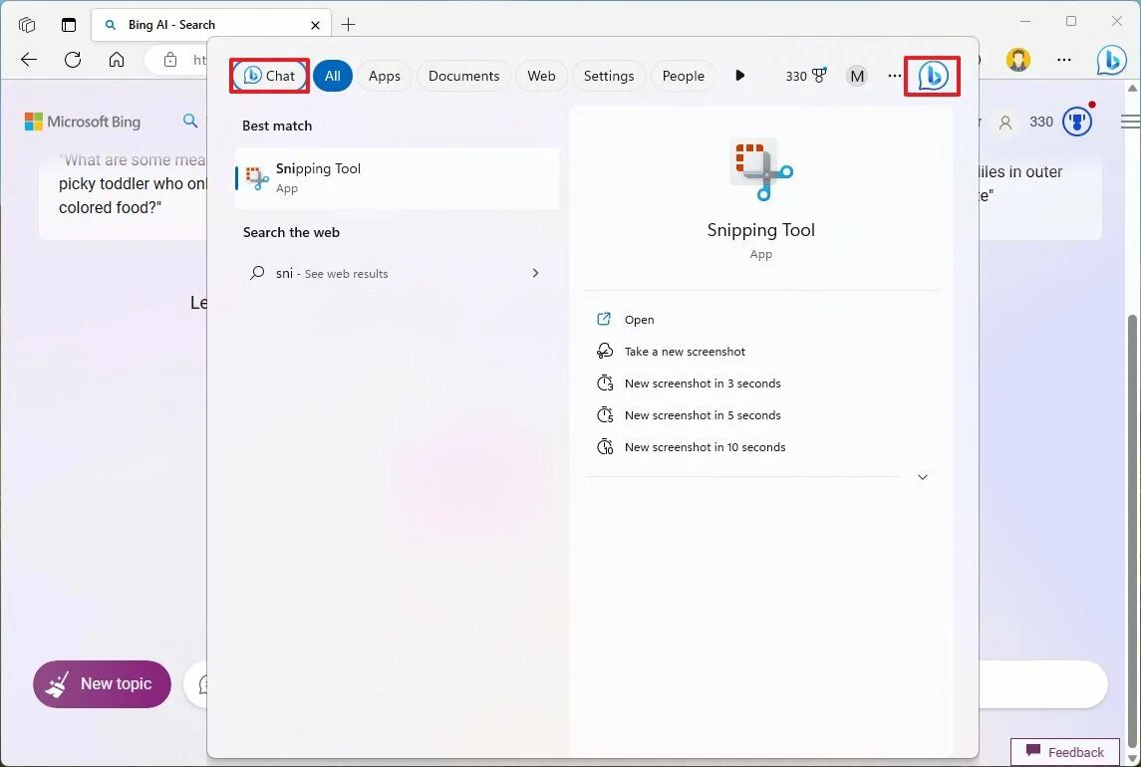This screenshot has width=1141, height=767.
Task: Go back in Edge browser
Action: (28, 60)
